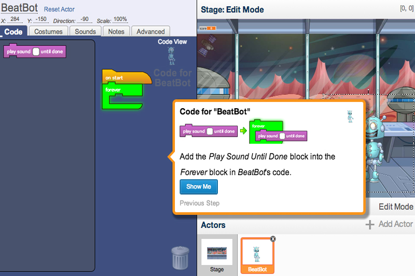Click the trash can icon
Viewport: 415px width, 276px height.
coord(180,257)
